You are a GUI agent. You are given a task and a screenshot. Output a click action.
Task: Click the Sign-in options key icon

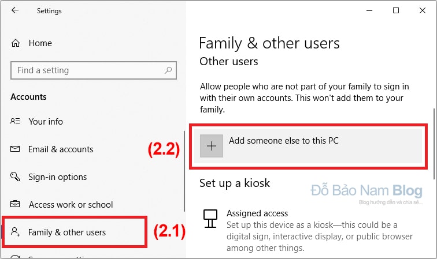15,177
